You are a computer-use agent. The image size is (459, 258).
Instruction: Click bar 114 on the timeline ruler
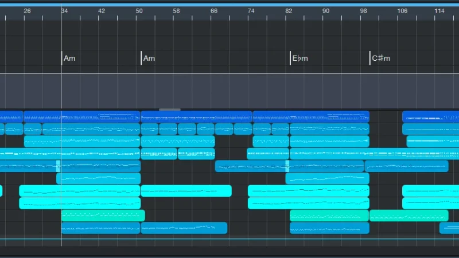[x=439, y=11]
